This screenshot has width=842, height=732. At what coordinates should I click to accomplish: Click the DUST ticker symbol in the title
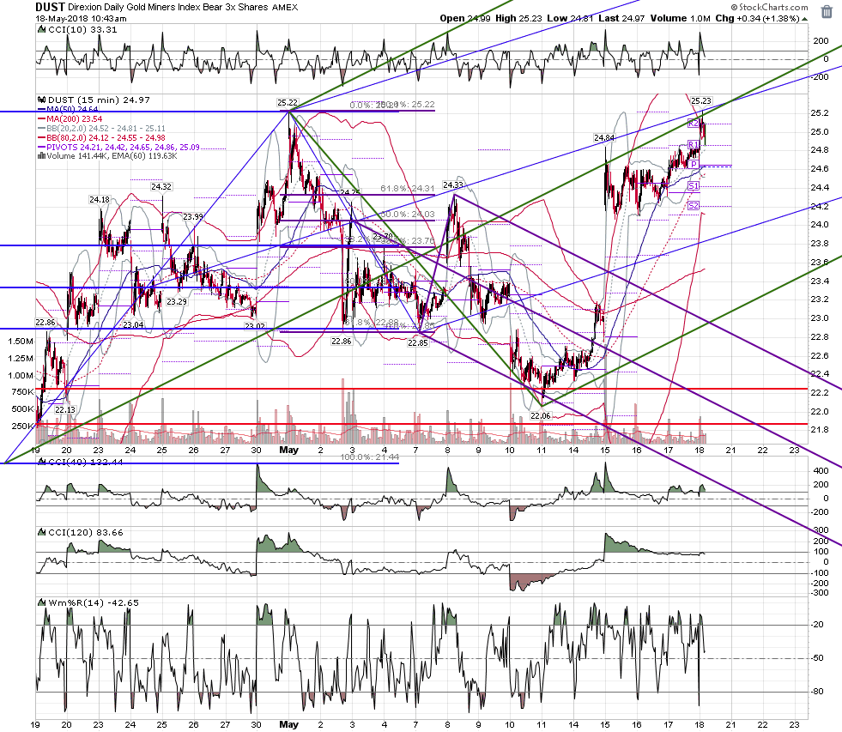[x=50, y=7]
